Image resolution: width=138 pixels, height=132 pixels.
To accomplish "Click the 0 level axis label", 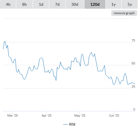I will (134, 109).
